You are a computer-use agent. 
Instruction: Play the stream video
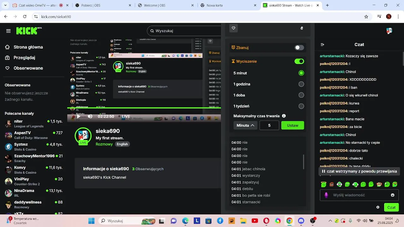coord(79,116)
